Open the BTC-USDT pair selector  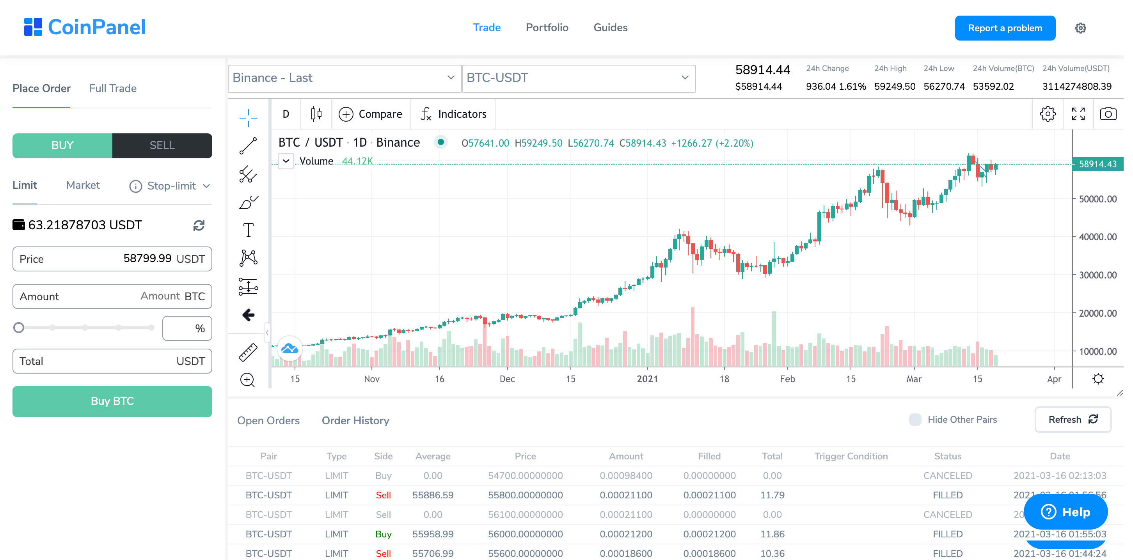point(578,78)
